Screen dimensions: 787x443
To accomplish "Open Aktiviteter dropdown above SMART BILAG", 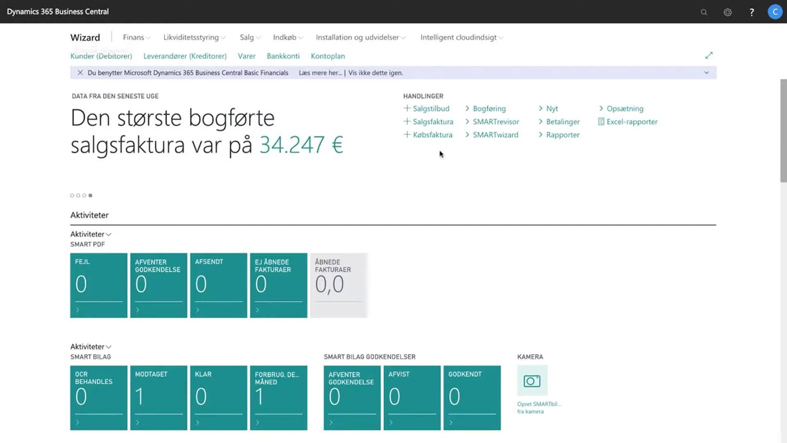I will tap(91, 347).
